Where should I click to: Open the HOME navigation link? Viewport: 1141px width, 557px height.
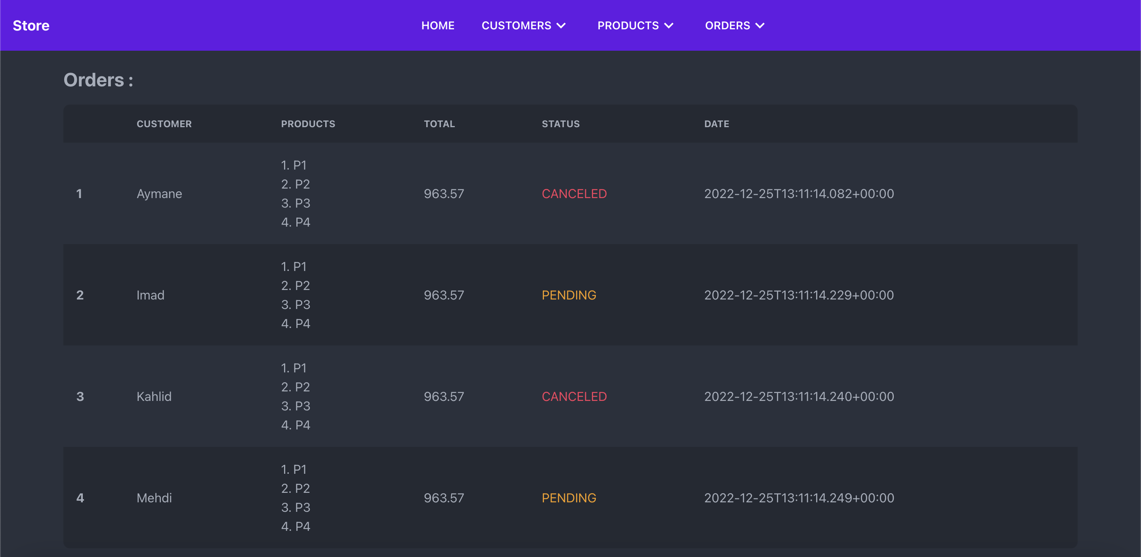pos(437,26)
